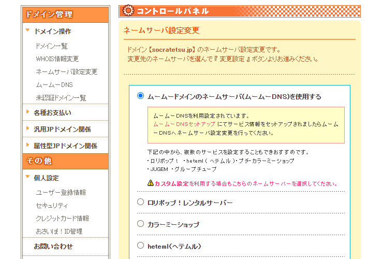
Task: Collapse the ドメイン操作 section arrow
Action: pyautogui.click(x=28, y=31)
